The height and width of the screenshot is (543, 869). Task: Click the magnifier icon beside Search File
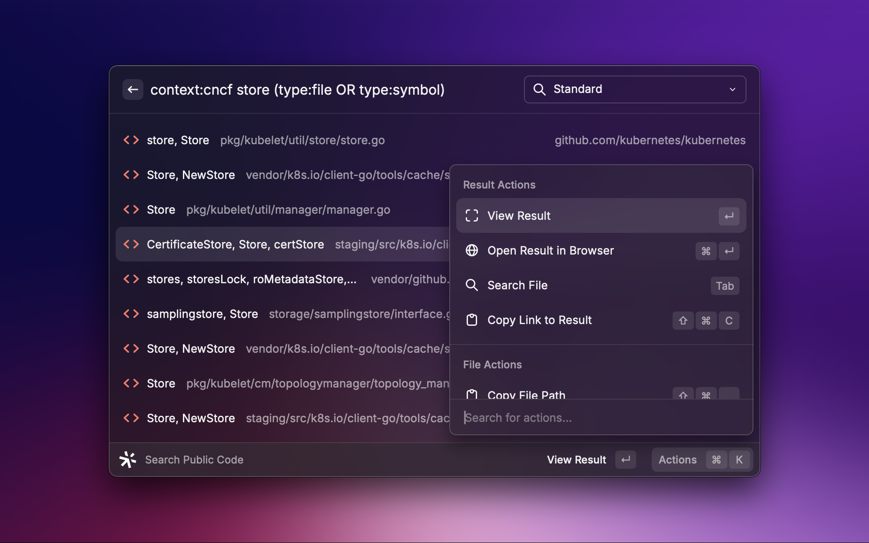tap(472, 285)
